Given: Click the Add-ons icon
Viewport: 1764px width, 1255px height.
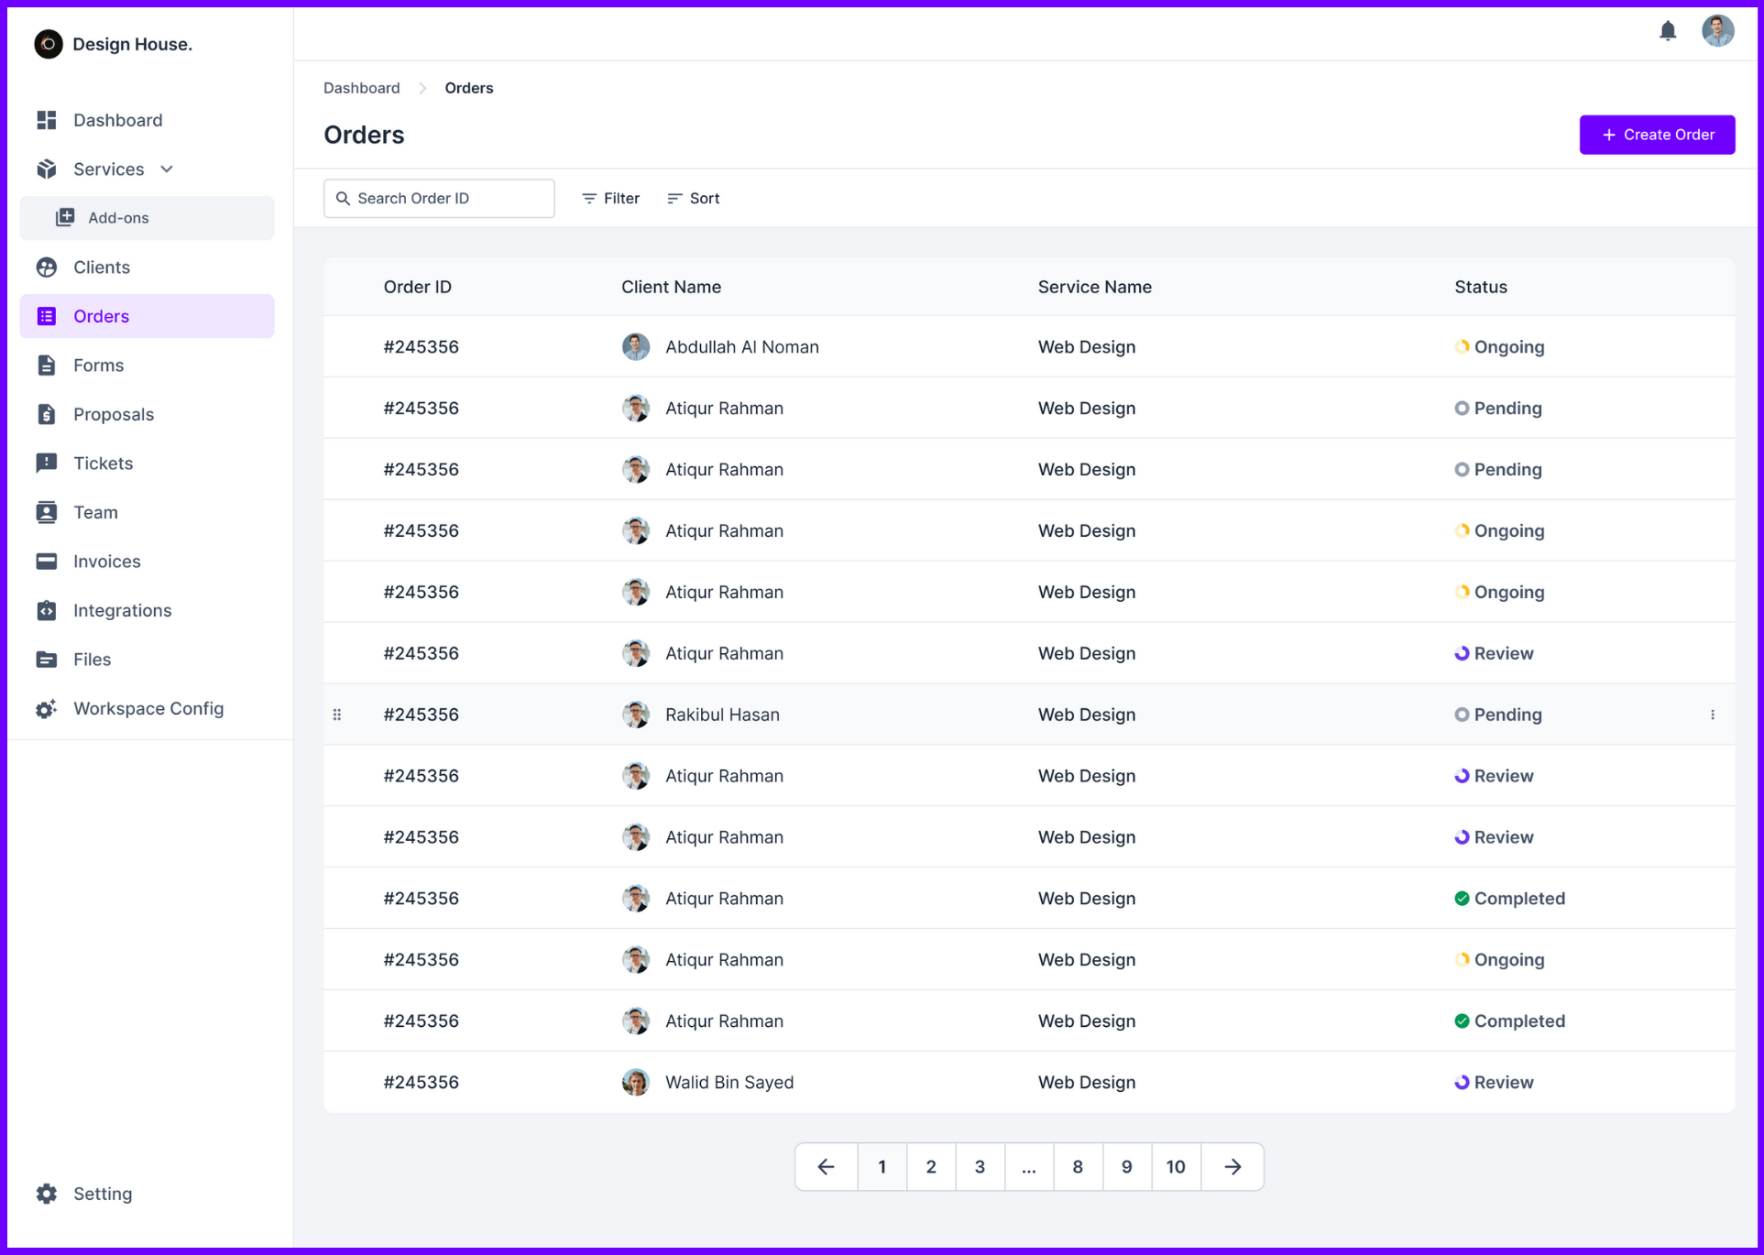Looking at the screenshot, I should click(65, 217).
